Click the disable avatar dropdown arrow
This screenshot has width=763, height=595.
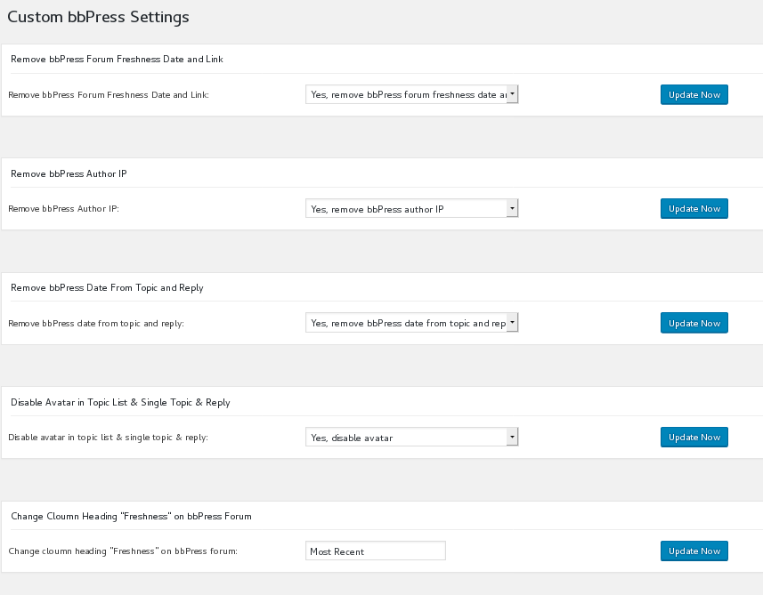[x=513, y=437]
